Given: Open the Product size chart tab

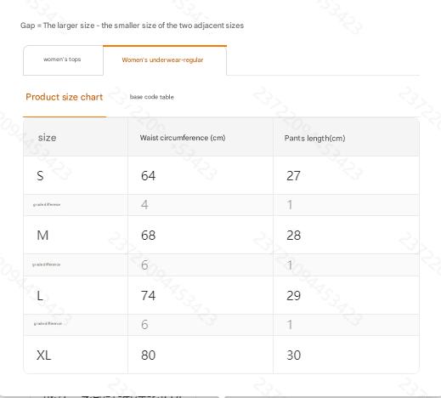Looking at the screenshot, I should click(65, 97).
